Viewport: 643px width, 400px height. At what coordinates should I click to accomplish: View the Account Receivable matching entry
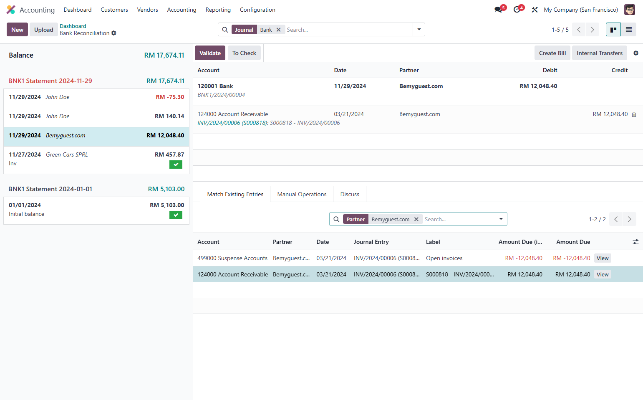point(603,274)
